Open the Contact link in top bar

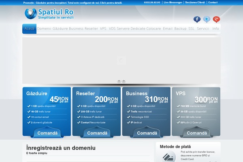(x=213, y=2)
